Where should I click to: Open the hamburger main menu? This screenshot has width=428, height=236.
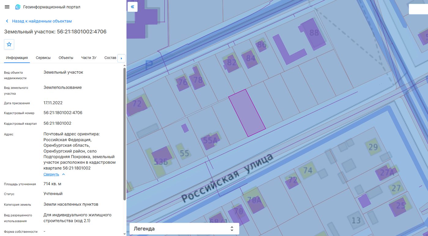tap(7, 7)
